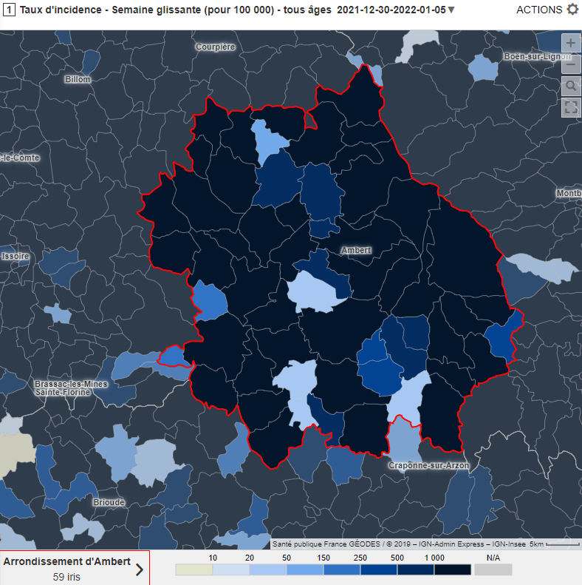The height and width of the screenshot is (585, 582).
Task: Select the Arrondissement d'Ambert 59 iris label
Action: (66, 568)
